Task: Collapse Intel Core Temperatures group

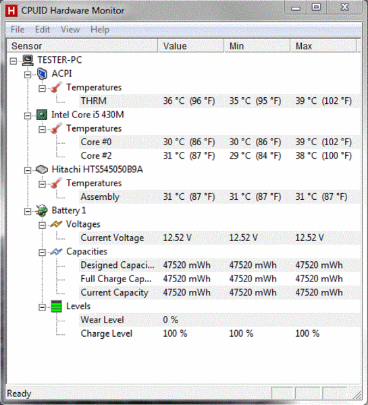Action: 42,130
